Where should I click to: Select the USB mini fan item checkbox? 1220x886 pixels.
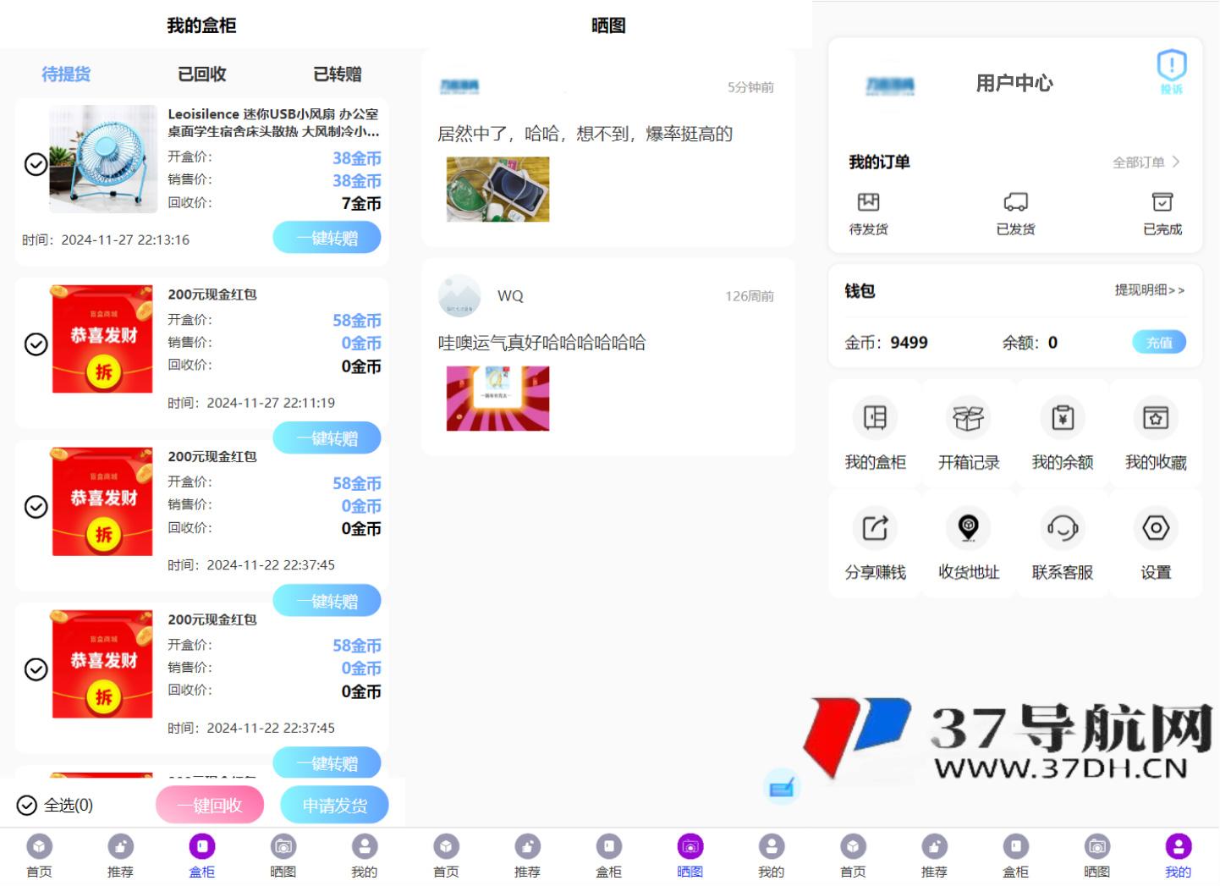[x=36, y=164]
